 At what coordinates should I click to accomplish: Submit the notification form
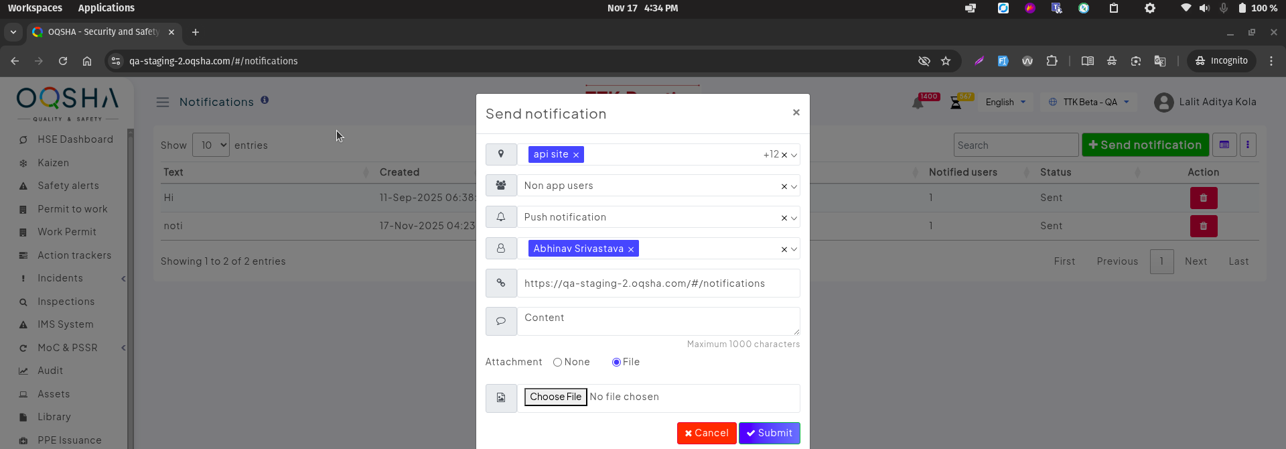[769, 434]
